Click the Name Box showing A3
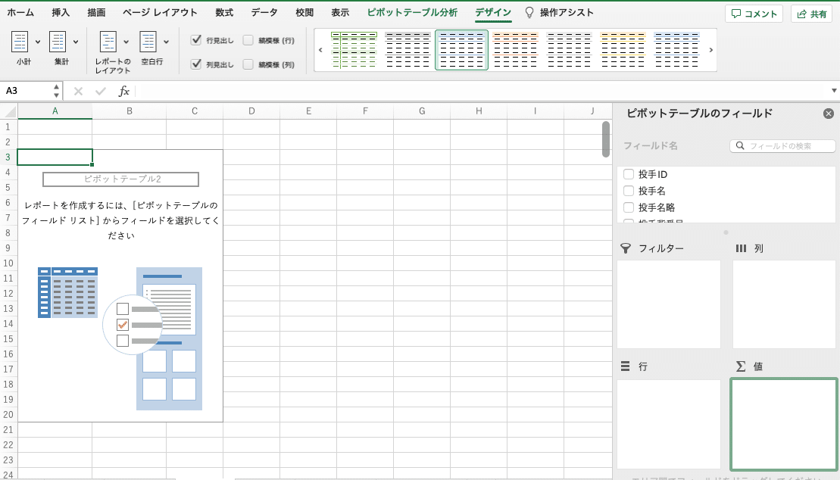Image resolution: width=840 pixels, height=480 pixels. [x=27, y=91]
